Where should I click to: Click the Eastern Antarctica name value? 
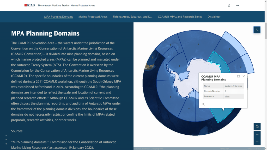tap(233, 86)
